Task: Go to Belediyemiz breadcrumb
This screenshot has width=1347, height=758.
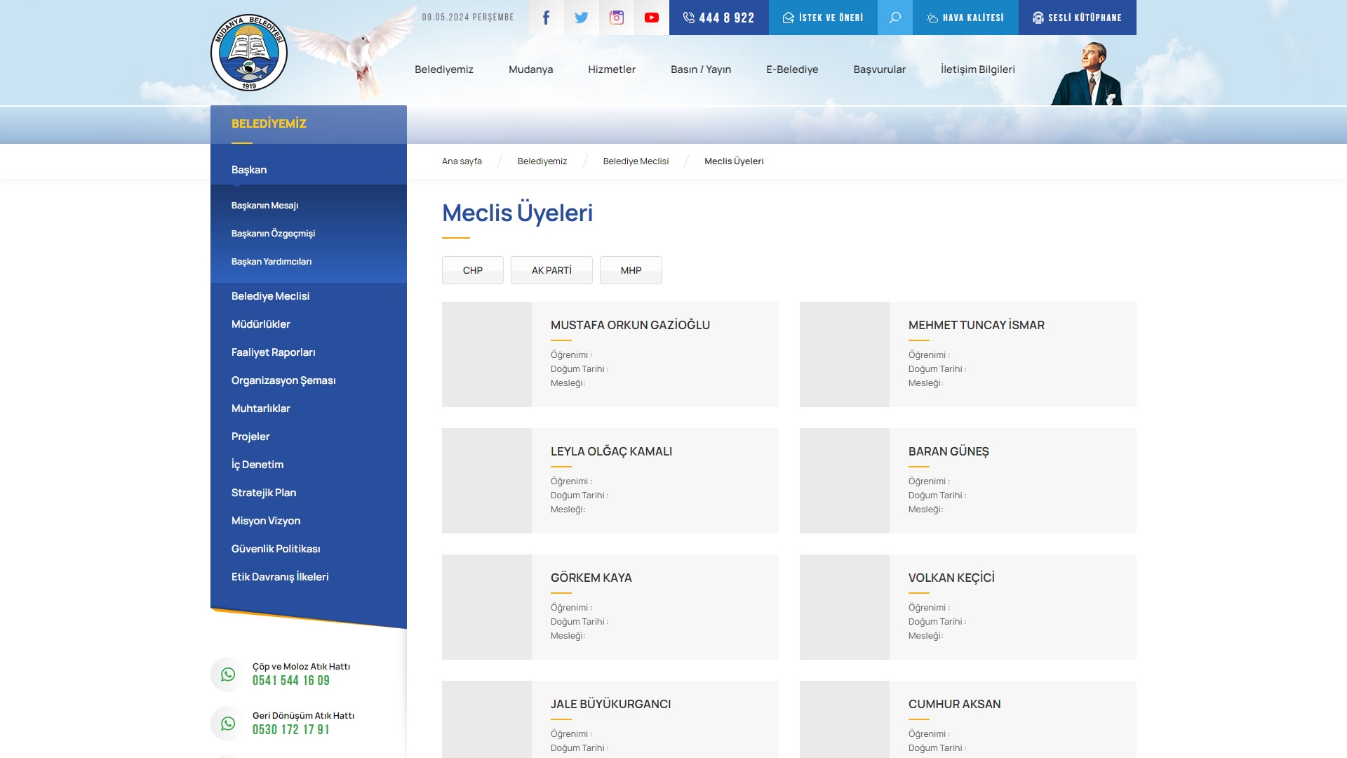Action: click(542, 161)
